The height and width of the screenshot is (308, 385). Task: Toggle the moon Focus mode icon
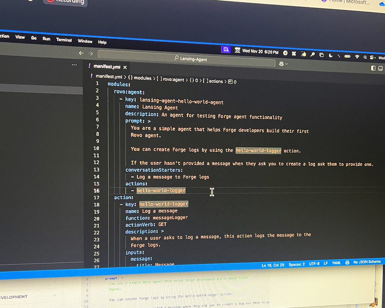(x=330, y=56)
